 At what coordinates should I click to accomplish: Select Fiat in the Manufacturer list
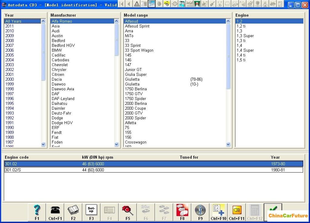point(82,137)
